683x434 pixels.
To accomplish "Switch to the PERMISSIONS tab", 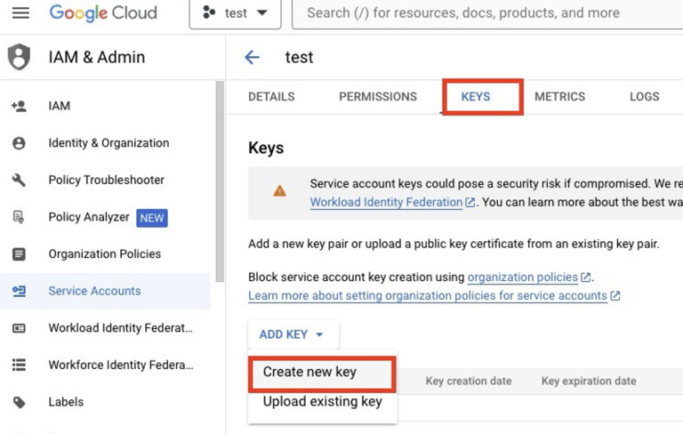I will point(377,96).
